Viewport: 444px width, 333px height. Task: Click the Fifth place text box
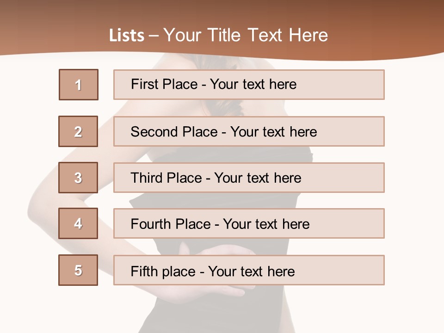pyautogui.click(x=249, y=270)
